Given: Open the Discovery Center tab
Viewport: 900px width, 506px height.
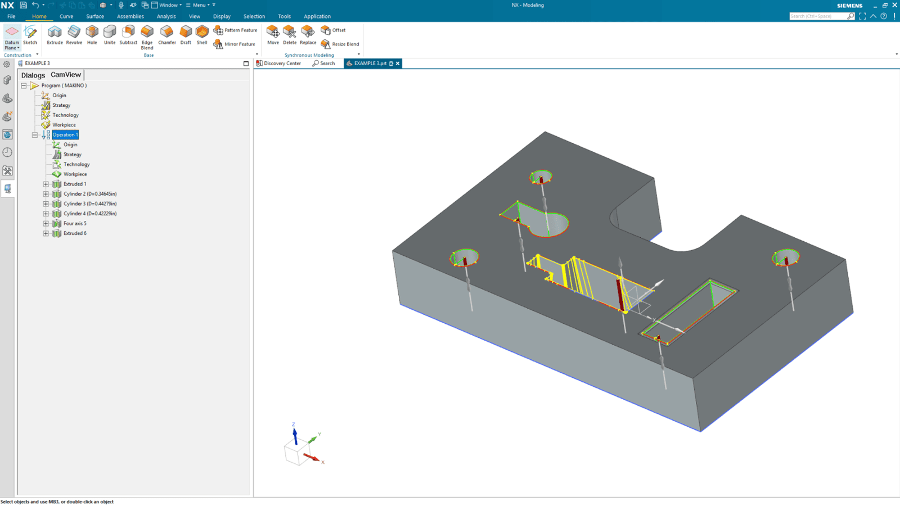Looking at the screenshot, I should tap(278, 64).
